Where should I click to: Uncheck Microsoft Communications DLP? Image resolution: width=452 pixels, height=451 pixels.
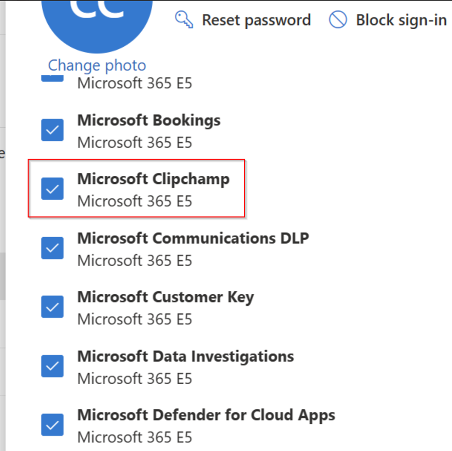point(52,248)
